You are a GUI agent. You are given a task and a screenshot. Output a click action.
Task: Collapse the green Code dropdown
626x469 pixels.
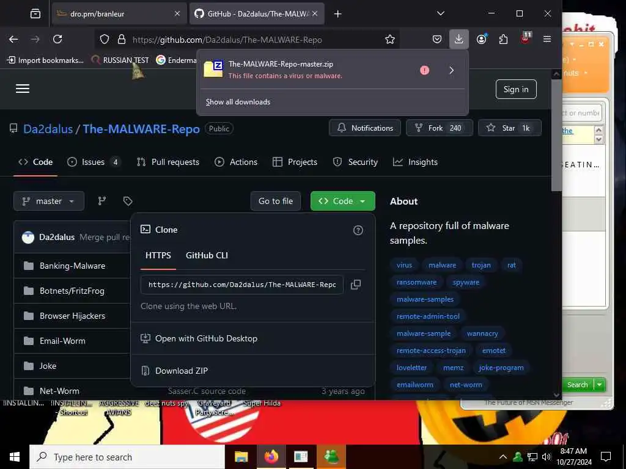tap(342, 201)
